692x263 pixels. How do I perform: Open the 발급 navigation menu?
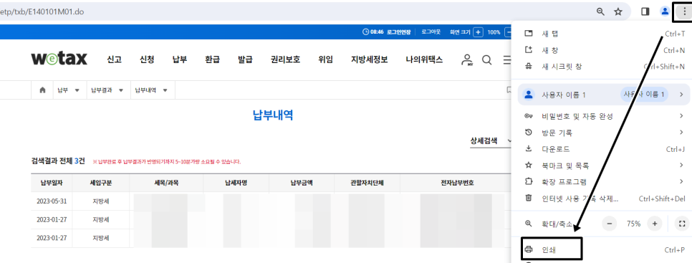click(x=245, y=59)
